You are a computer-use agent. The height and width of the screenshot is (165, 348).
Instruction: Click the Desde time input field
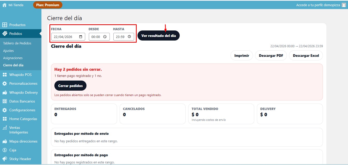click(99, 37)
